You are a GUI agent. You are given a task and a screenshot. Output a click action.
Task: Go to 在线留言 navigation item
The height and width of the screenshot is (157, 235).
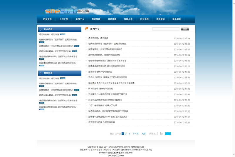pos(160,19)
